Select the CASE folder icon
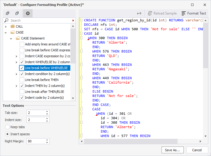This screenshot has height=156, width=211. click(x=12, y=32)
